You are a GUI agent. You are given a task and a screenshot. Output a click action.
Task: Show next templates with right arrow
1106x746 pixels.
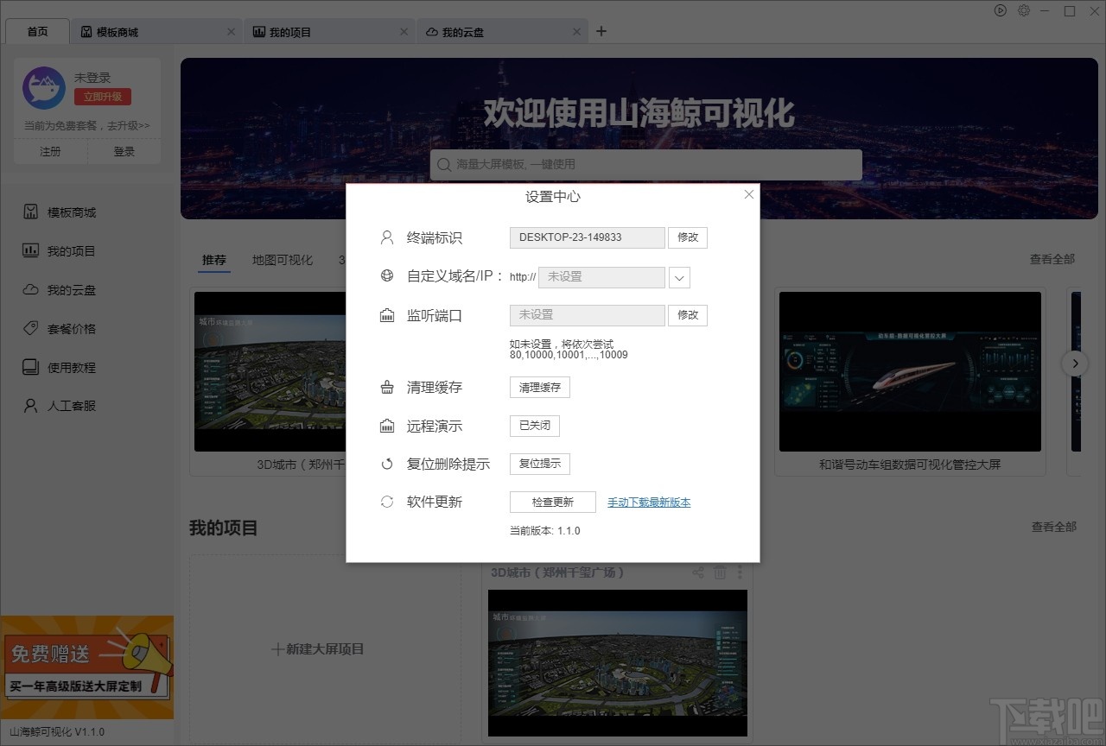1075,364
